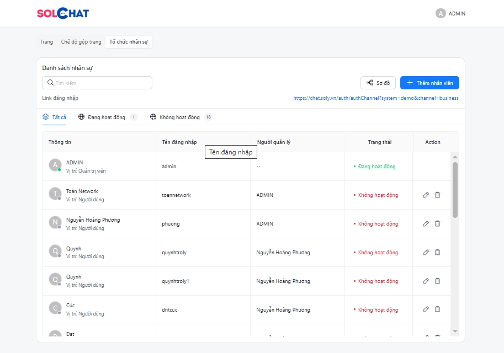The image size is (504, 353).
Task: Click the delete trash icon for Toàn Network
Action: [x=437, y=195]
